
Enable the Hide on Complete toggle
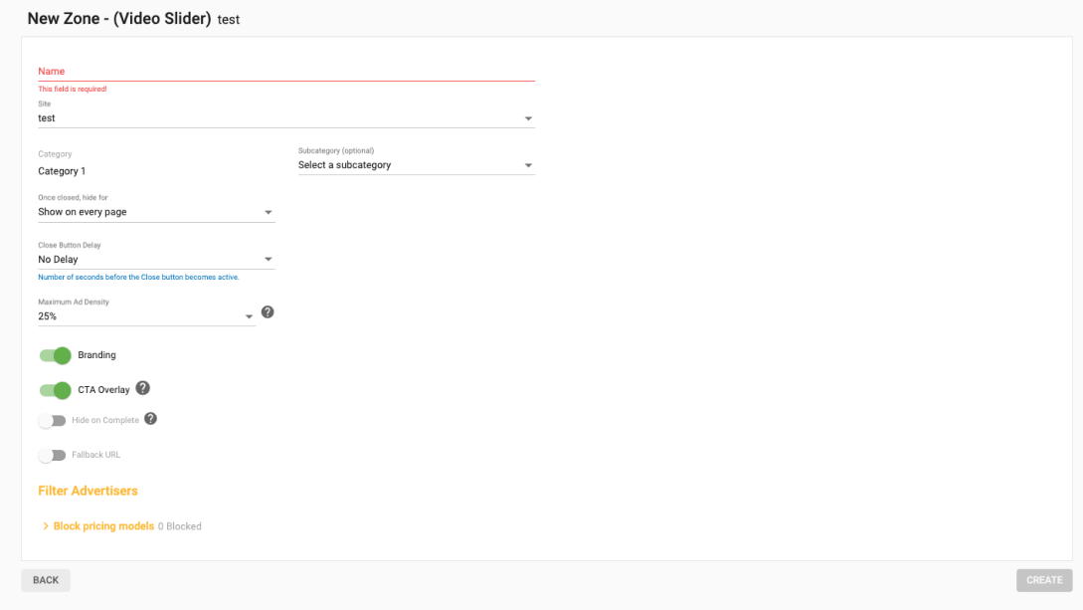[52, 421]
